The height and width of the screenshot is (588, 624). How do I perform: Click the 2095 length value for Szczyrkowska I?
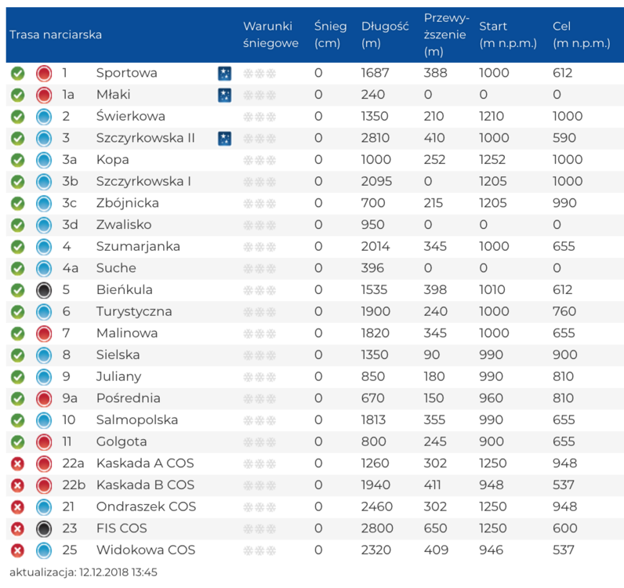376,182
